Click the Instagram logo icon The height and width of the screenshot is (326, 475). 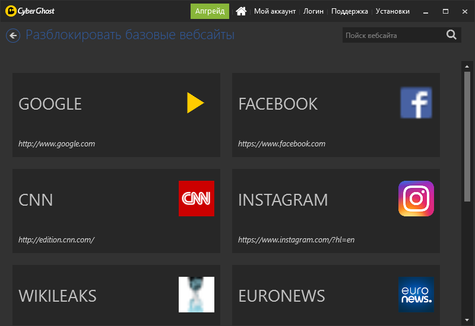(x=416, y=199)
